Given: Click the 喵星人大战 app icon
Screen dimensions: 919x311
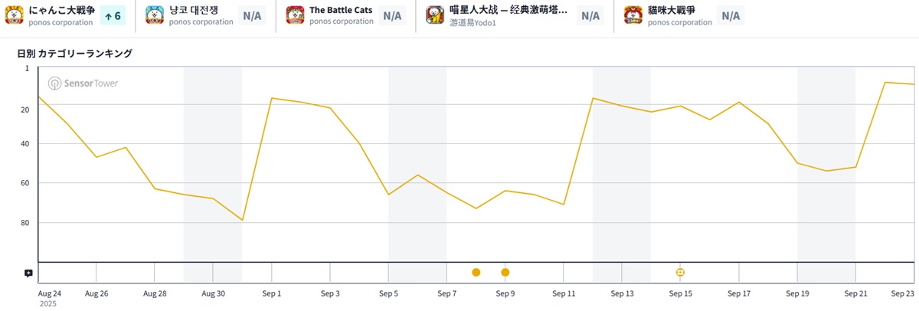Looking at the screenshot, I should pos(436,15).
